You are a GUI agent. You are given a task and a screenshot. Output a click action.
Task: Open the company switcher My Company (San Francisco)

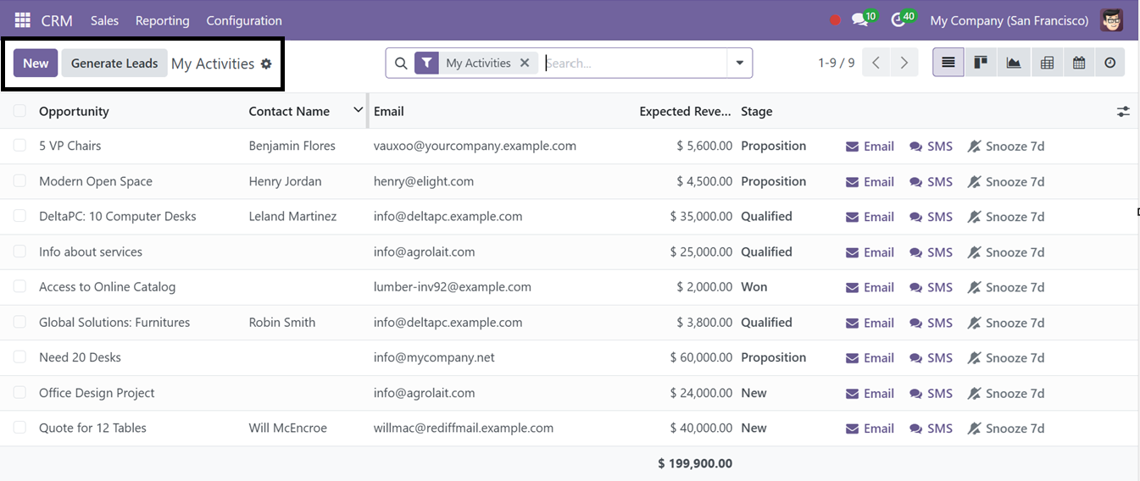click(x=1009, y=20)
